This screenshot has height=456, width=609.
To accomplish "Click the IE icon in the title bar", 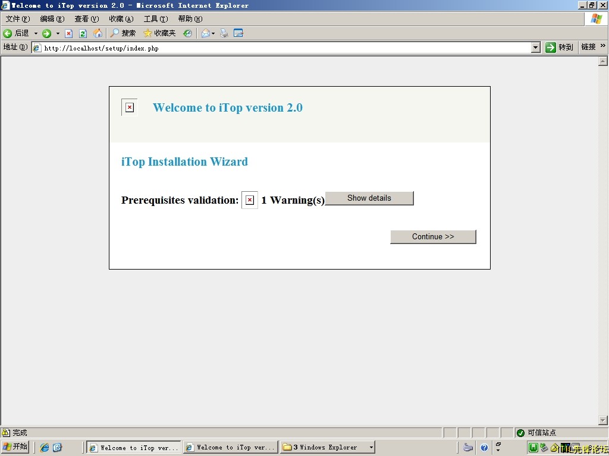I will coord(5,5).
